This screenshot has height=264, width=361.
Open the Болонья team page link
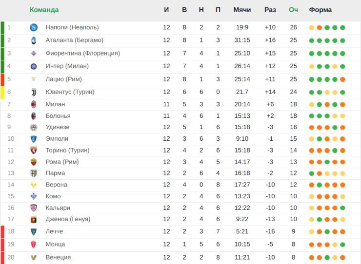[x=58, y=116]
